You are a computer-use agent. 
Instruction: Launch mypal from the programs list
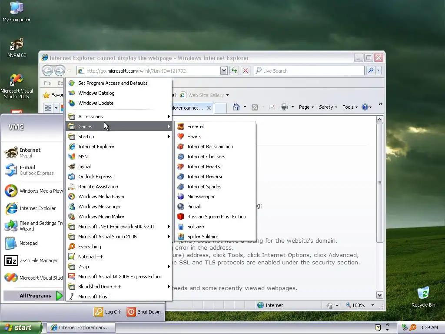click(x=119, y=167)
